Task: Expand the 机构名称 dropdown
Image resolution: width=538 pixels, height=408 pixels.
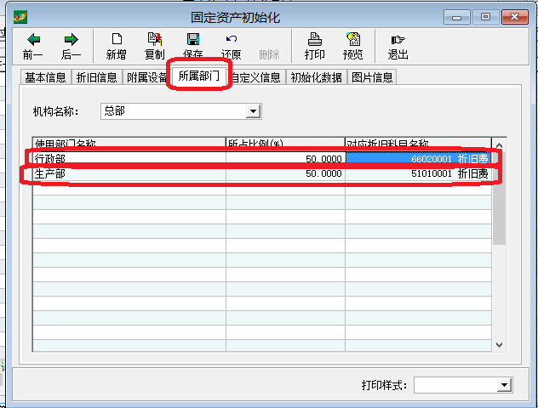Action: click(253, 111)
